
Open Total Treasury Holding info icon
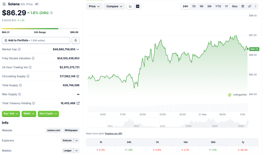(x=34, y=103)
